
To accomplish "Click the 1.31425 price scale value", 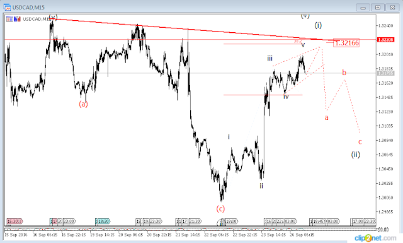I will [x=385, y=97].
